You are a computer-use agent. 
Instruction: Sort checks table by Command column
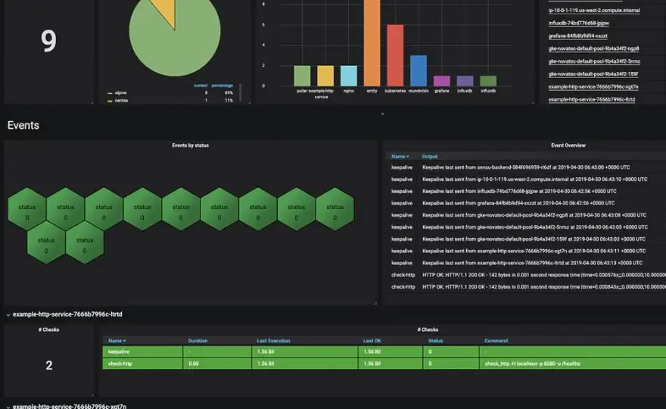tap(496, 341)
